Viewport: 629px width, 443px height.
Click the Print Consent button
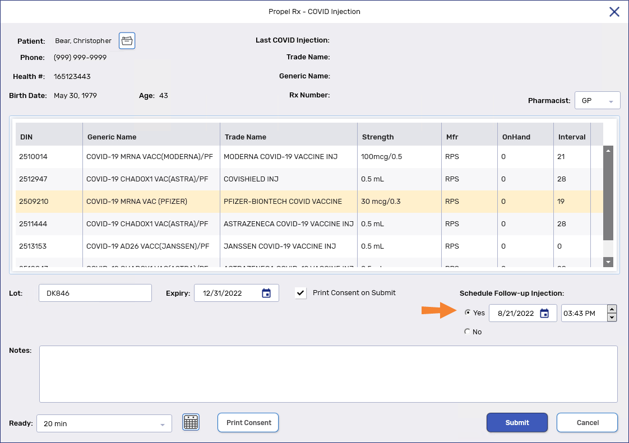point(248,423)
